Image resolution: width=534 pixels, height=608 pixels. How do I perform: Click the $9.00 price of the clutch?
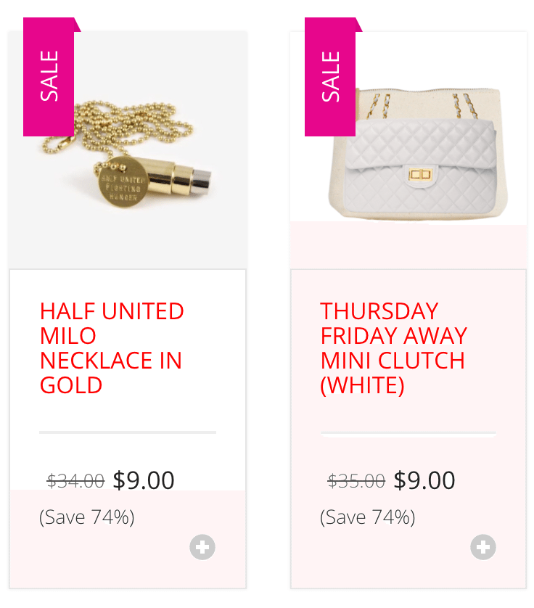[424, 480]
